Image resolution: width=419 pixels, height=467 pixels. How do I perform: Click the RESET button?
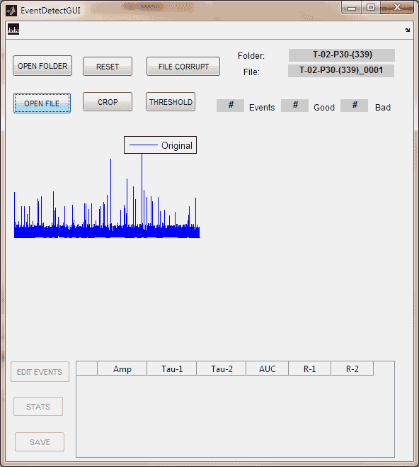point(108,67)
